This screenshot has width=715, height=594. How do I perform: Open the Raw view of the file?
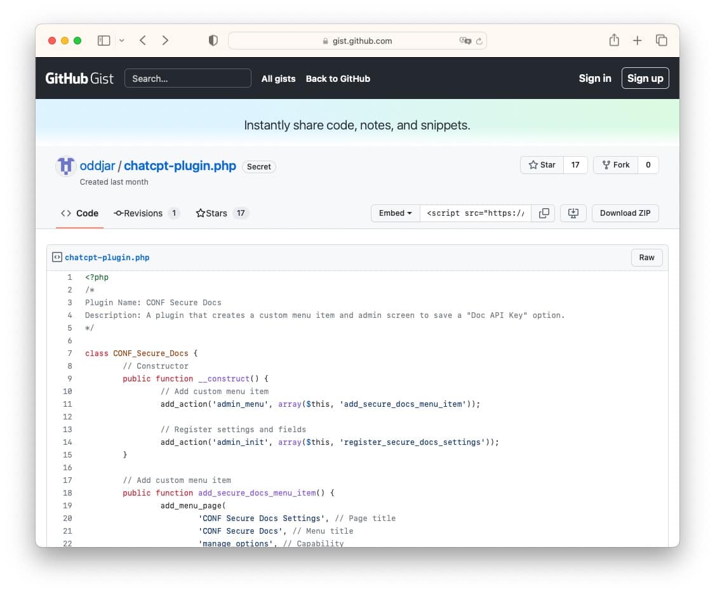tap(646, 258)
